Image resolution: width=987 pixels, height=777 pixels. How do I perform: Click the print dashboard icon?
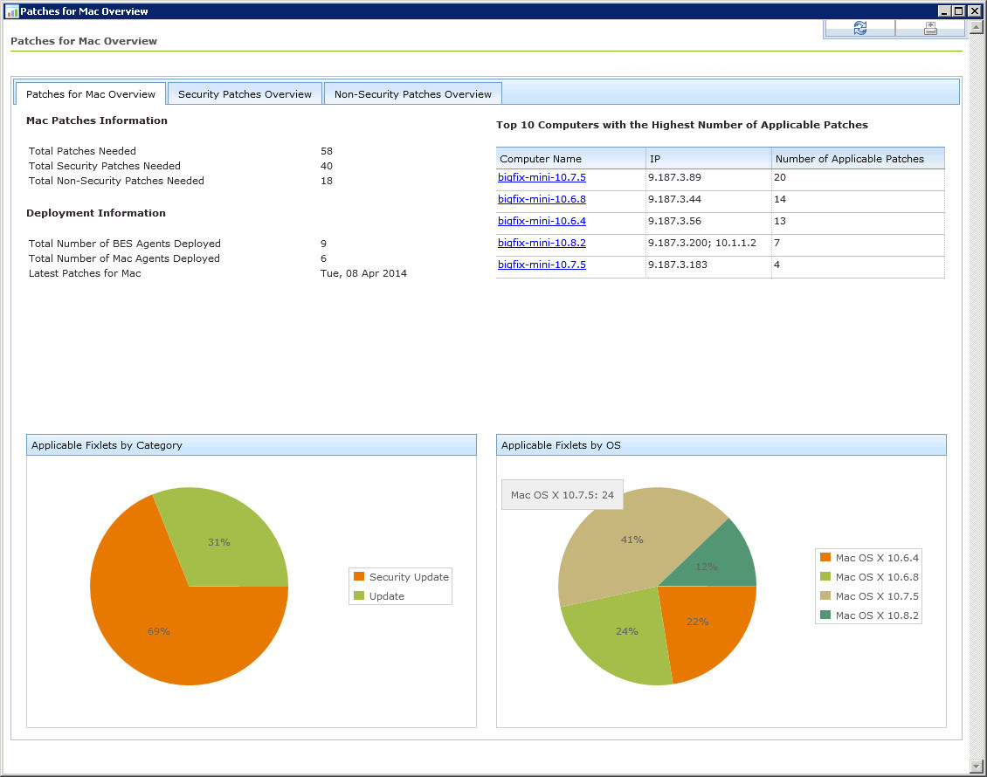(930, 28)
